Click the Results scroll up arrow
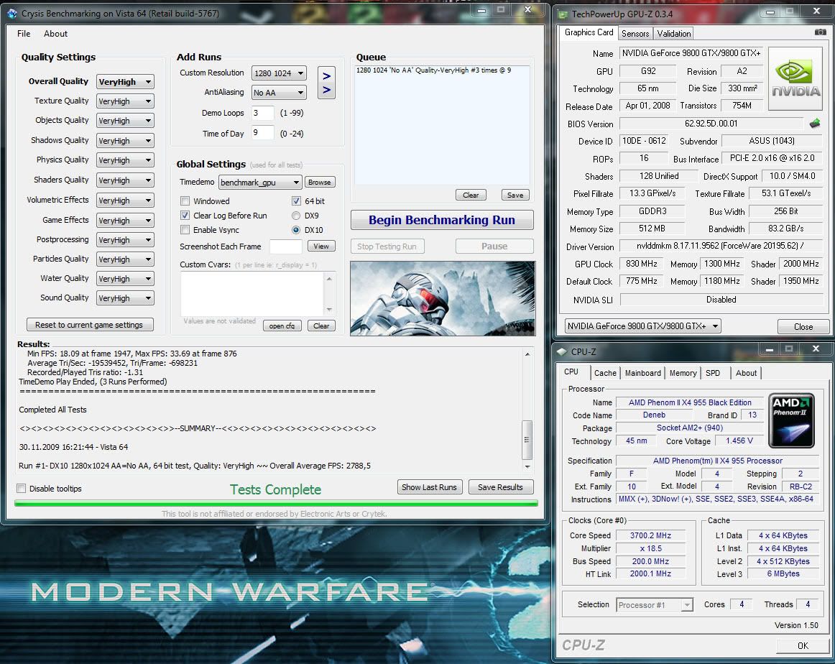The height and width of the screenshot is (664, 835). (x=527, y=354)
